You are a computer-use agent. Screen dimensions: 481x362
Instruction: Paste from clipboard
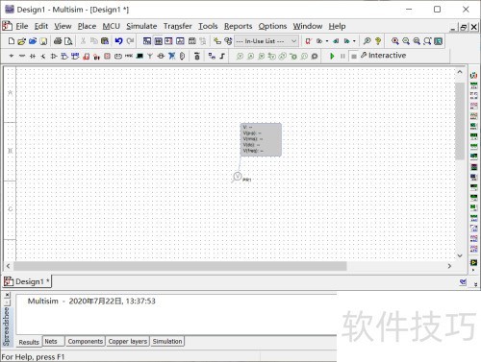[105, 41]
